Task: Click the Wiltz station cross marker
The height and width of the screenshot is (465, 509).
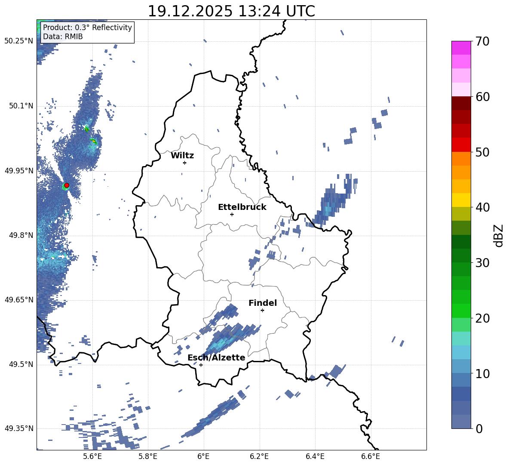Action: (x=185, y=163)
